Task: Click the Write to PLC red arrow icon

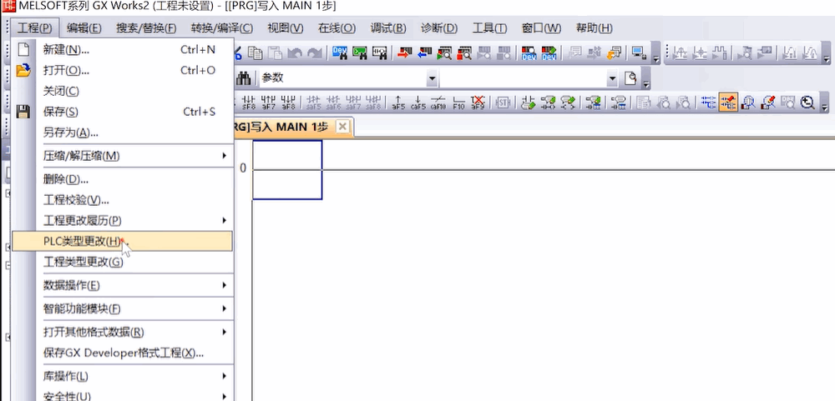Action: 405,53
